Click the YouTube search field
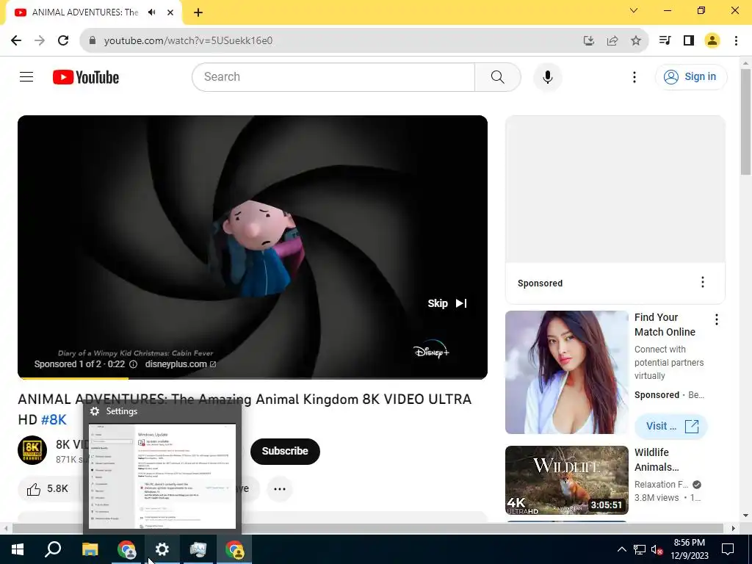Viewport: 752px width, 564px height. 333,76
